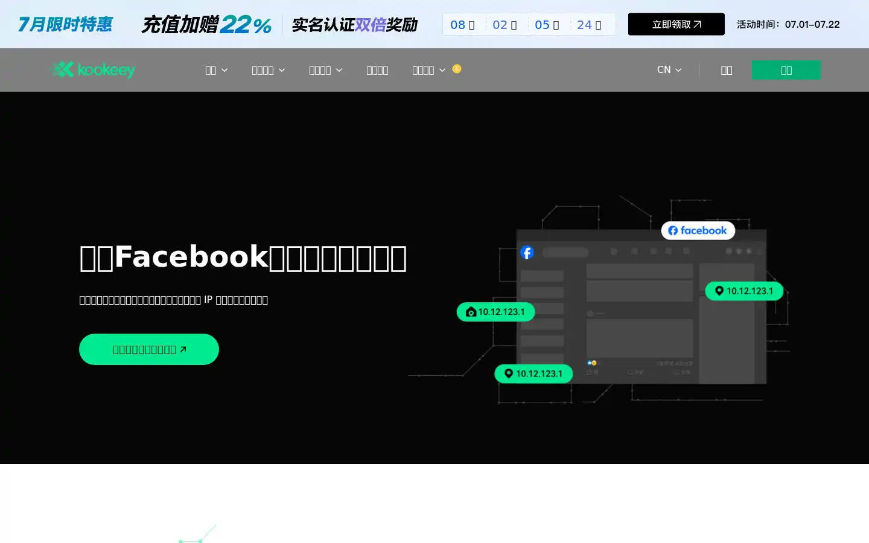The width and height of the screenshot is (869, 543).
Task: Click the kookeey logo
Action: click(92, 70)
